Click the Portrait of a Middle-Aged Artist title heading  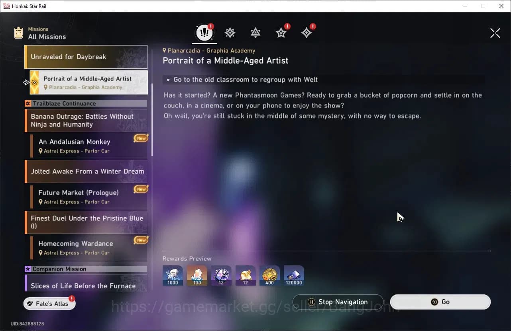[x=225, y=60]
